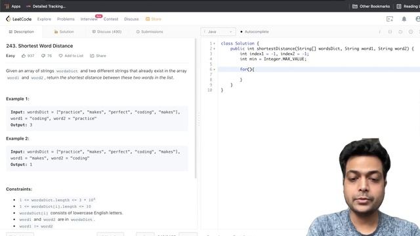This screenshot has height=236, width=420.
Task: Click the code format braces icon
Action: [x=390, y=32]
